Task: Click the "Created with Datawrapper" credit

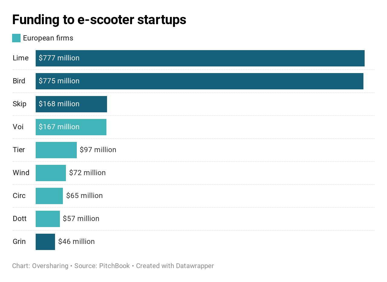Action: tap(175, 266)
